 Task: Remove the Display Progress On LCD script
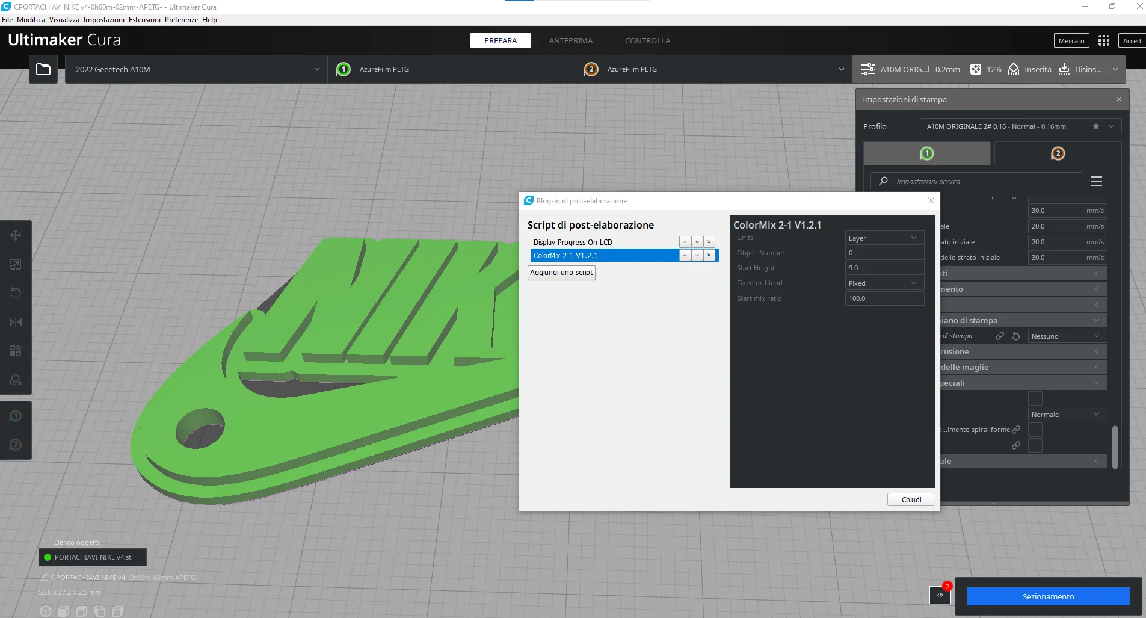[x=709, y=242]
